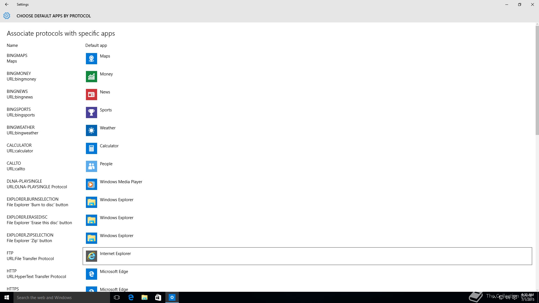Screen dimensions: 539x303
Task: Open the Store from the taskbar
Action: pos(158,297)
